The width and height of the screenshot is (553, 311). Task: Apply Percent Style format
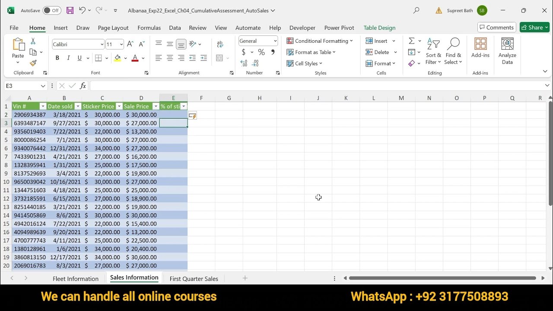261,52
